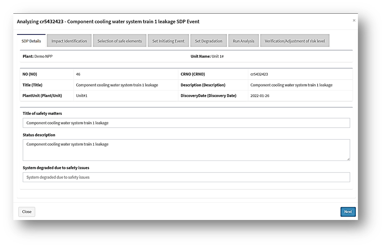Focus the Status description text area
This screenshot has width=385, height=247.
coord(186,150)
